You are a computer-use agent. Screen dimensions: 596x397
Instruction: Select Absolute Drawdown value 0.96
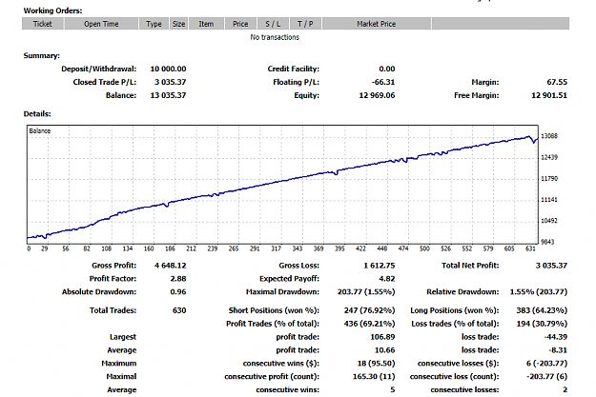pyautogui.click(x=178, y=292)
